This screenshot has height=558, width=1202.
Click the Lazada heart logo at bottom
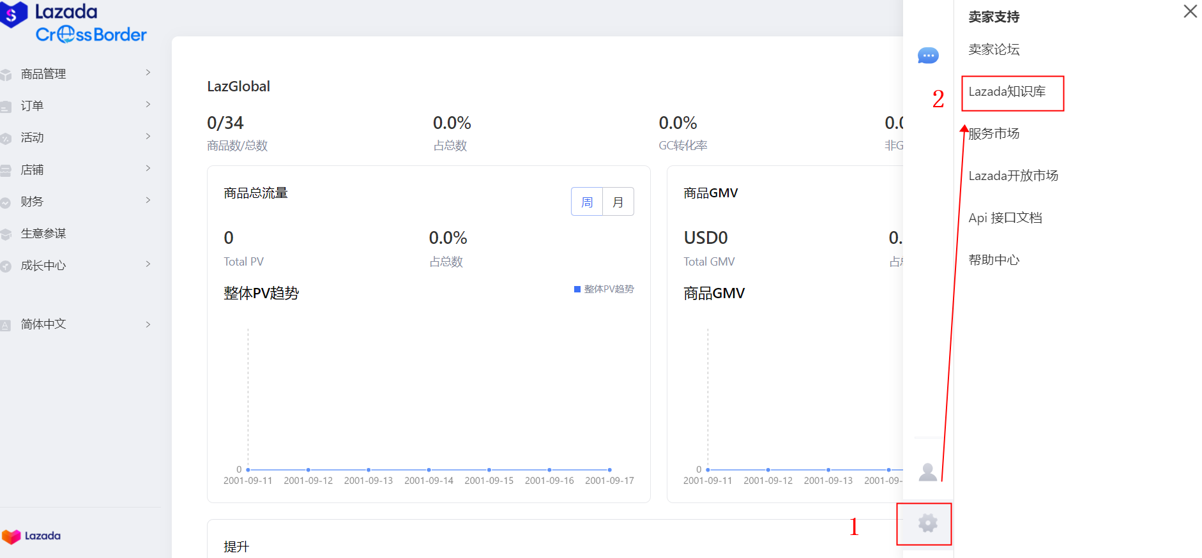click(31, 536)
